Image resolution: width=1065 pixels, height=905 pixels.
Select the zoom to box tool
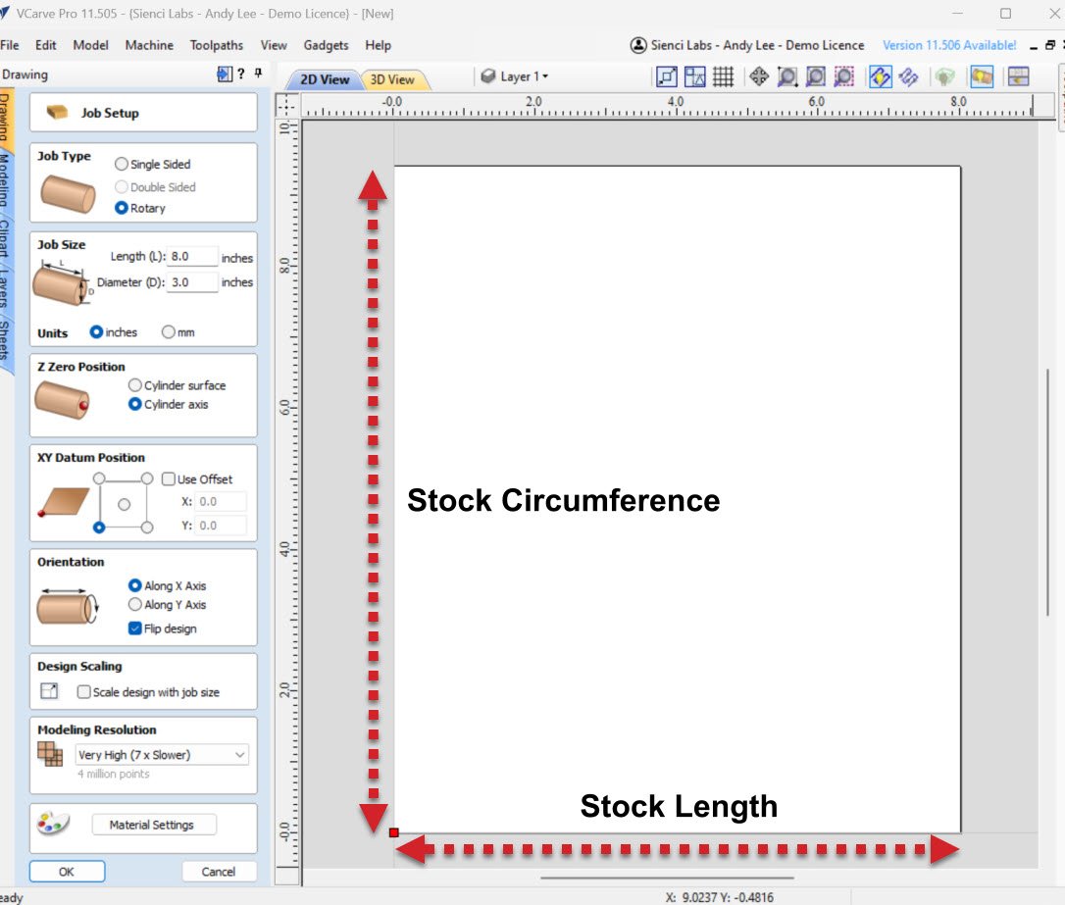click(786, 76)
